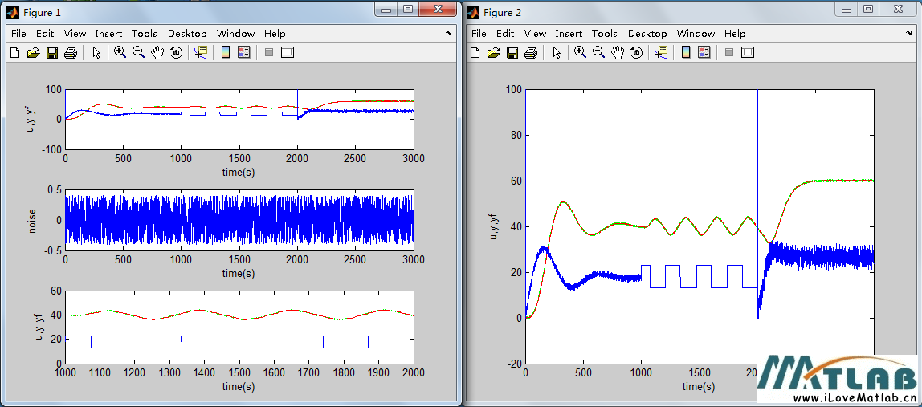Screen dimensions: 922x407
Task: Expand the Tools menu in Figure 1
Action: [145, 34]
